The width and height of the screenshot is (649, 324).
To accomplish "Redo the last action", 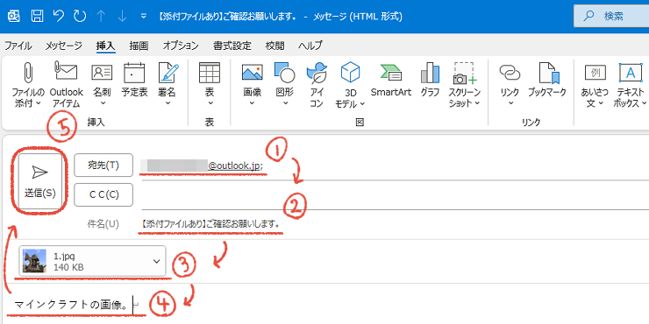I will pos(80,16).
